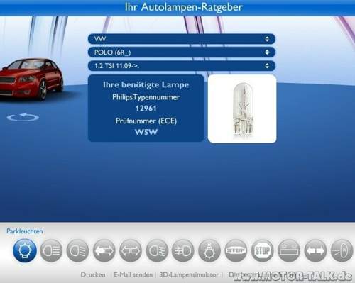Select the solid white double-arrow rear indicator icon

tap(315, 250)
